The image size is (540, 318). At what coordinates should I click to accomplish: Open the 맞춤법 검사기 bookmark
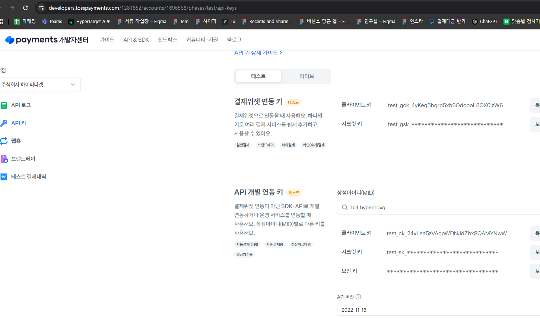click(521, 21)
